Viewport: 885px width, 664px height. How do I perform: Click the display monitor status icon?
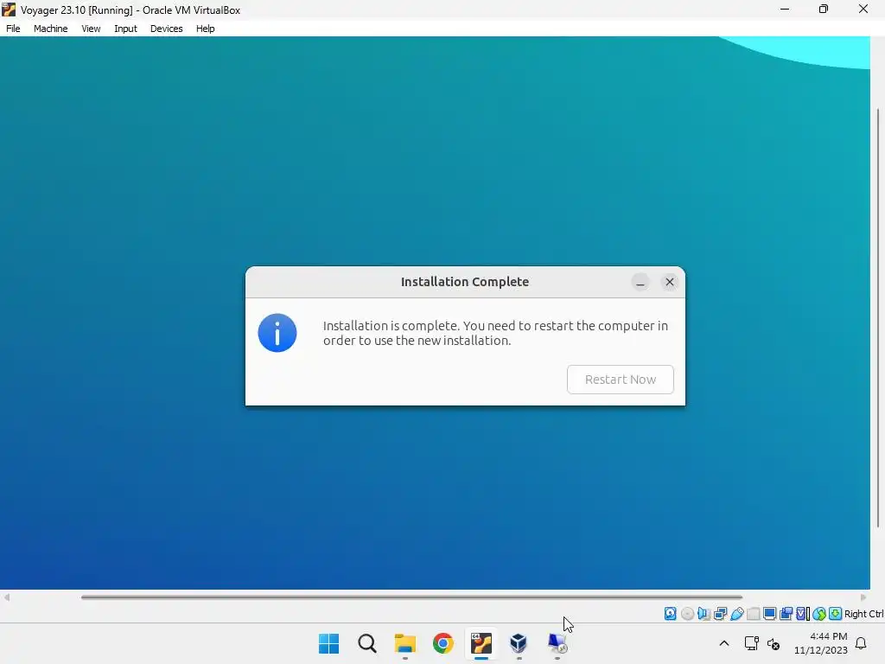pos(769,614)
